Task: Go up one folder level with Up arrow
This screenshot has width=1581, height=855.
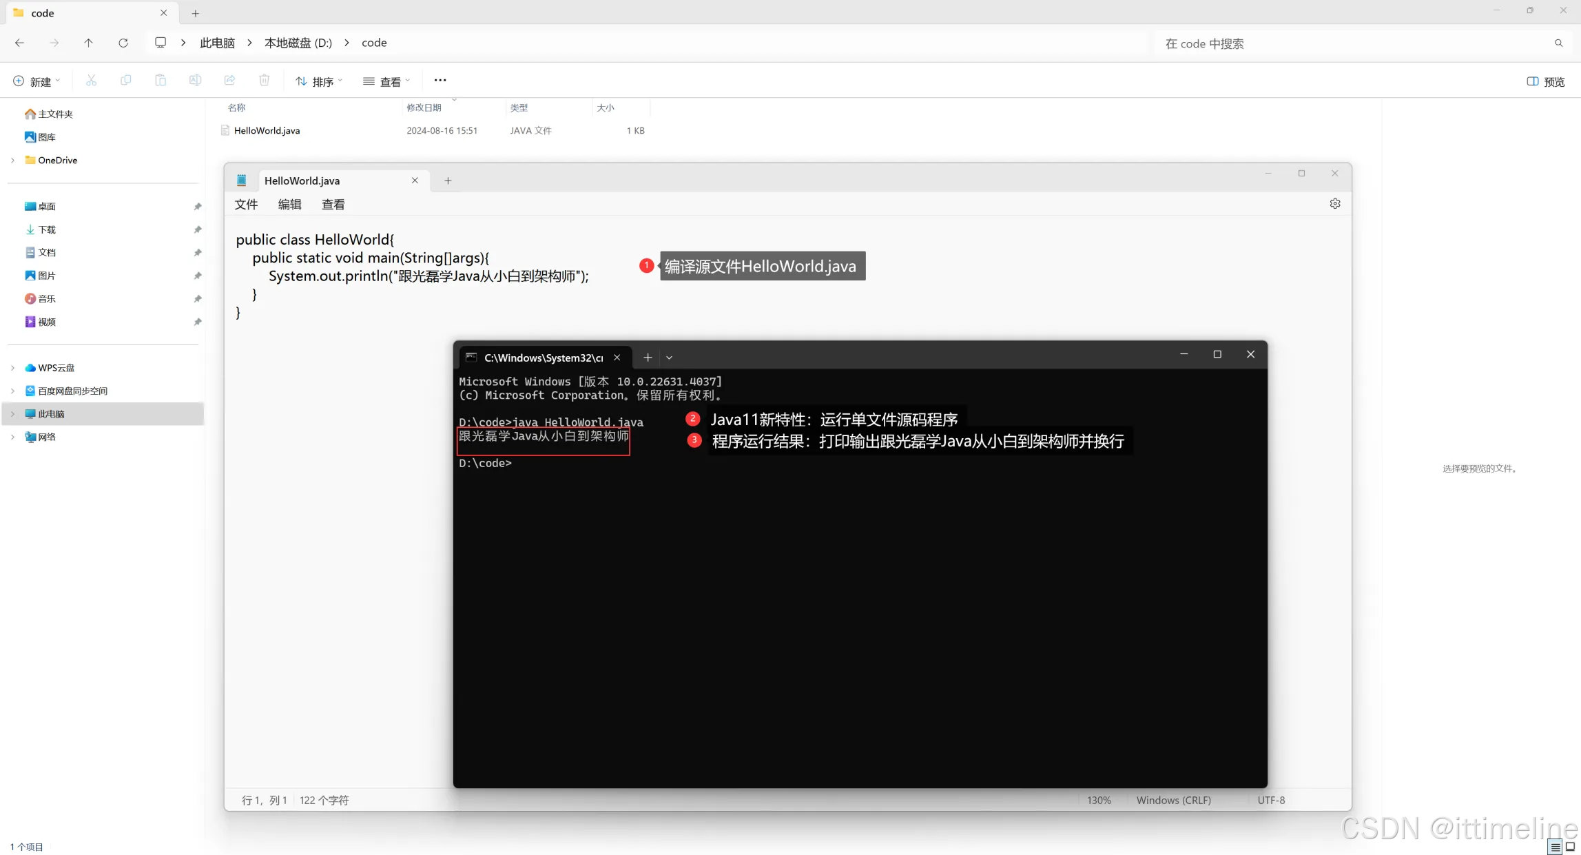Action: [x=88, y=43]
